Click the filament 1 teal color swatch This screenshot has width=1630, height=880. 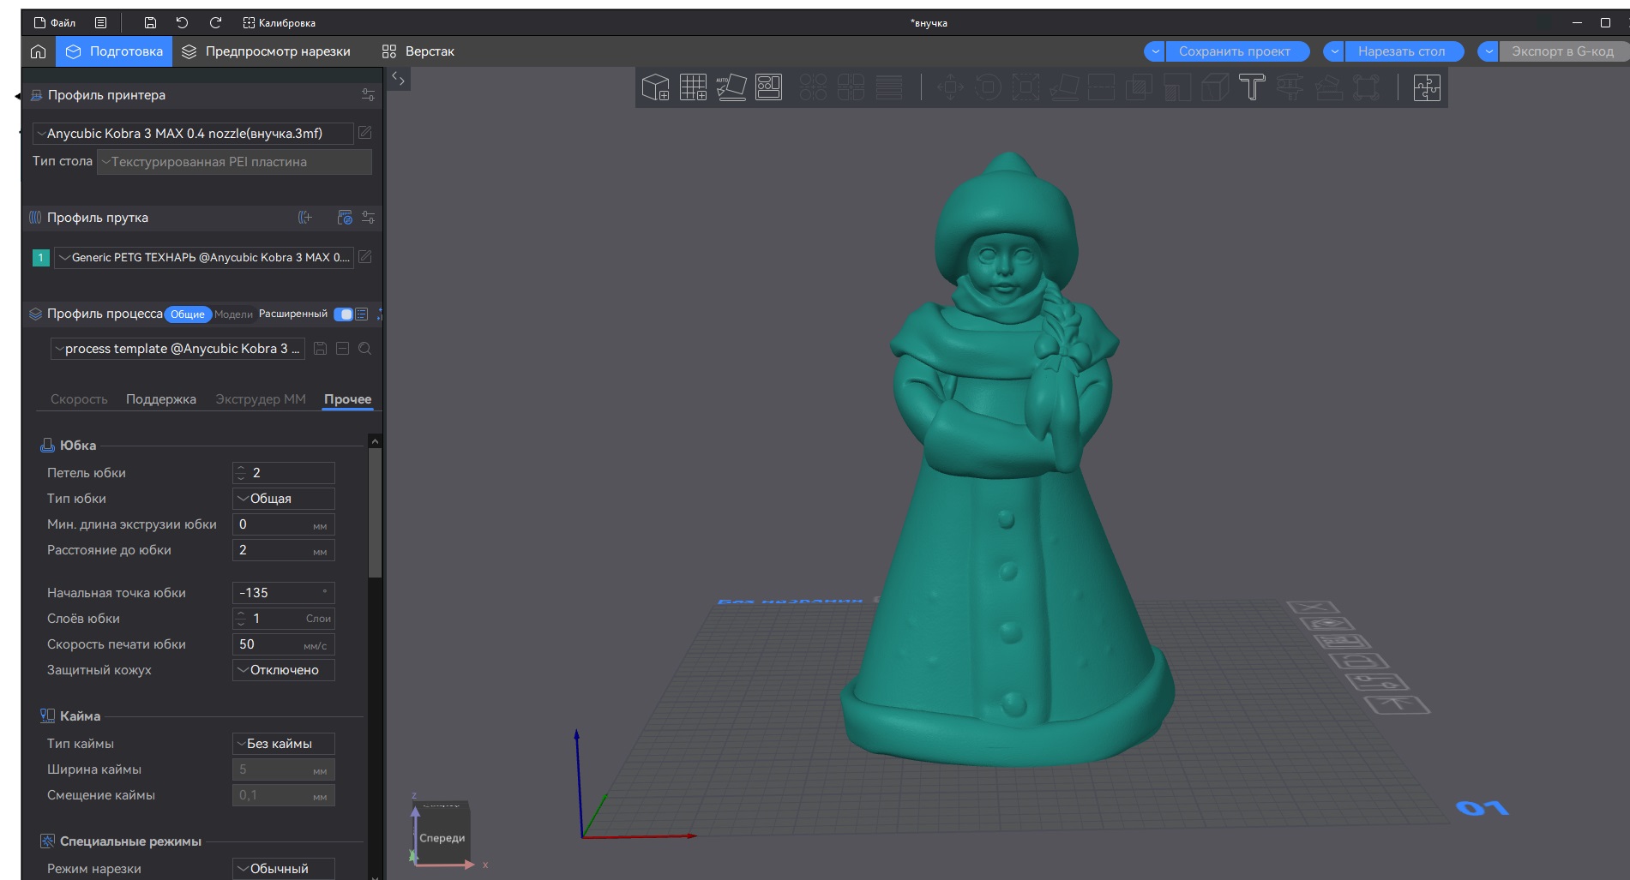click(40, 257)
